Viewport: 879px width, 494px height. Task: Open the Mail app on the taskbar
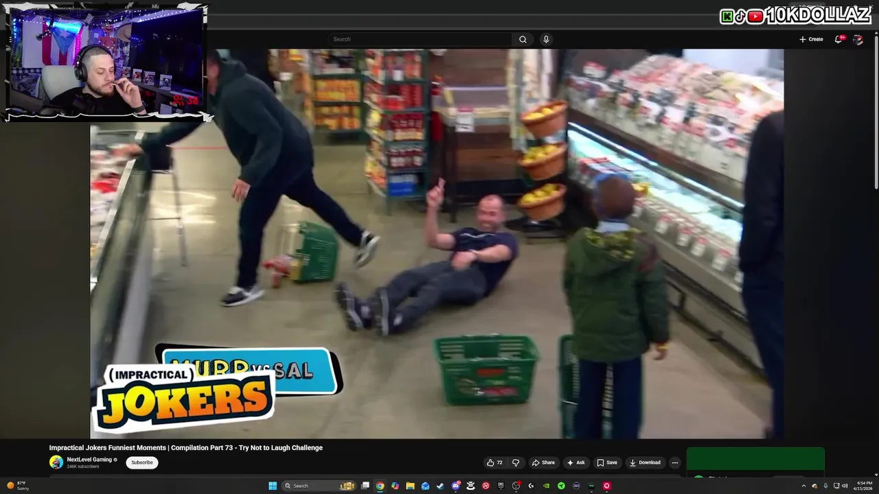425,486
